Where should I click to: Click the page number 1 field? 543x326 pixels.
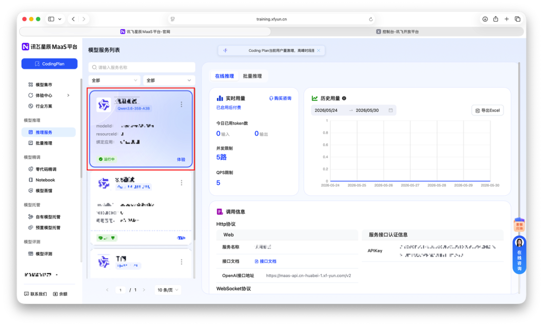point(121,290)
